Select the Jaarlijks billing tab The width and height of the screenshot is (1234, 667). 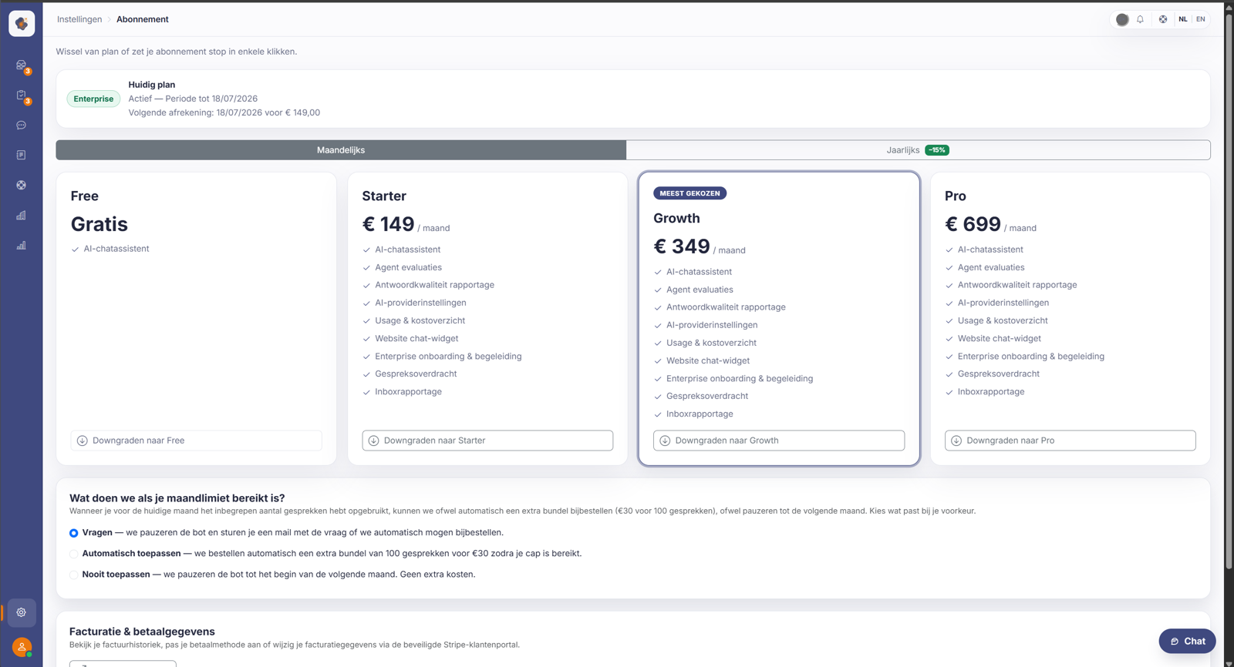coord(918,150)
